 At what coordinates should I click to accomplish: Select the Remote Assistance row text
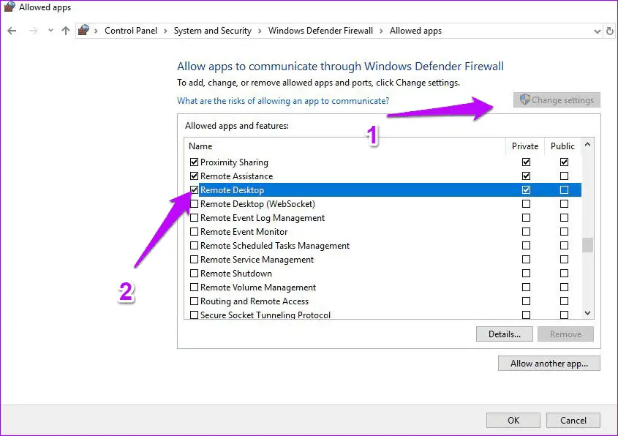click(x=236, y=176)
